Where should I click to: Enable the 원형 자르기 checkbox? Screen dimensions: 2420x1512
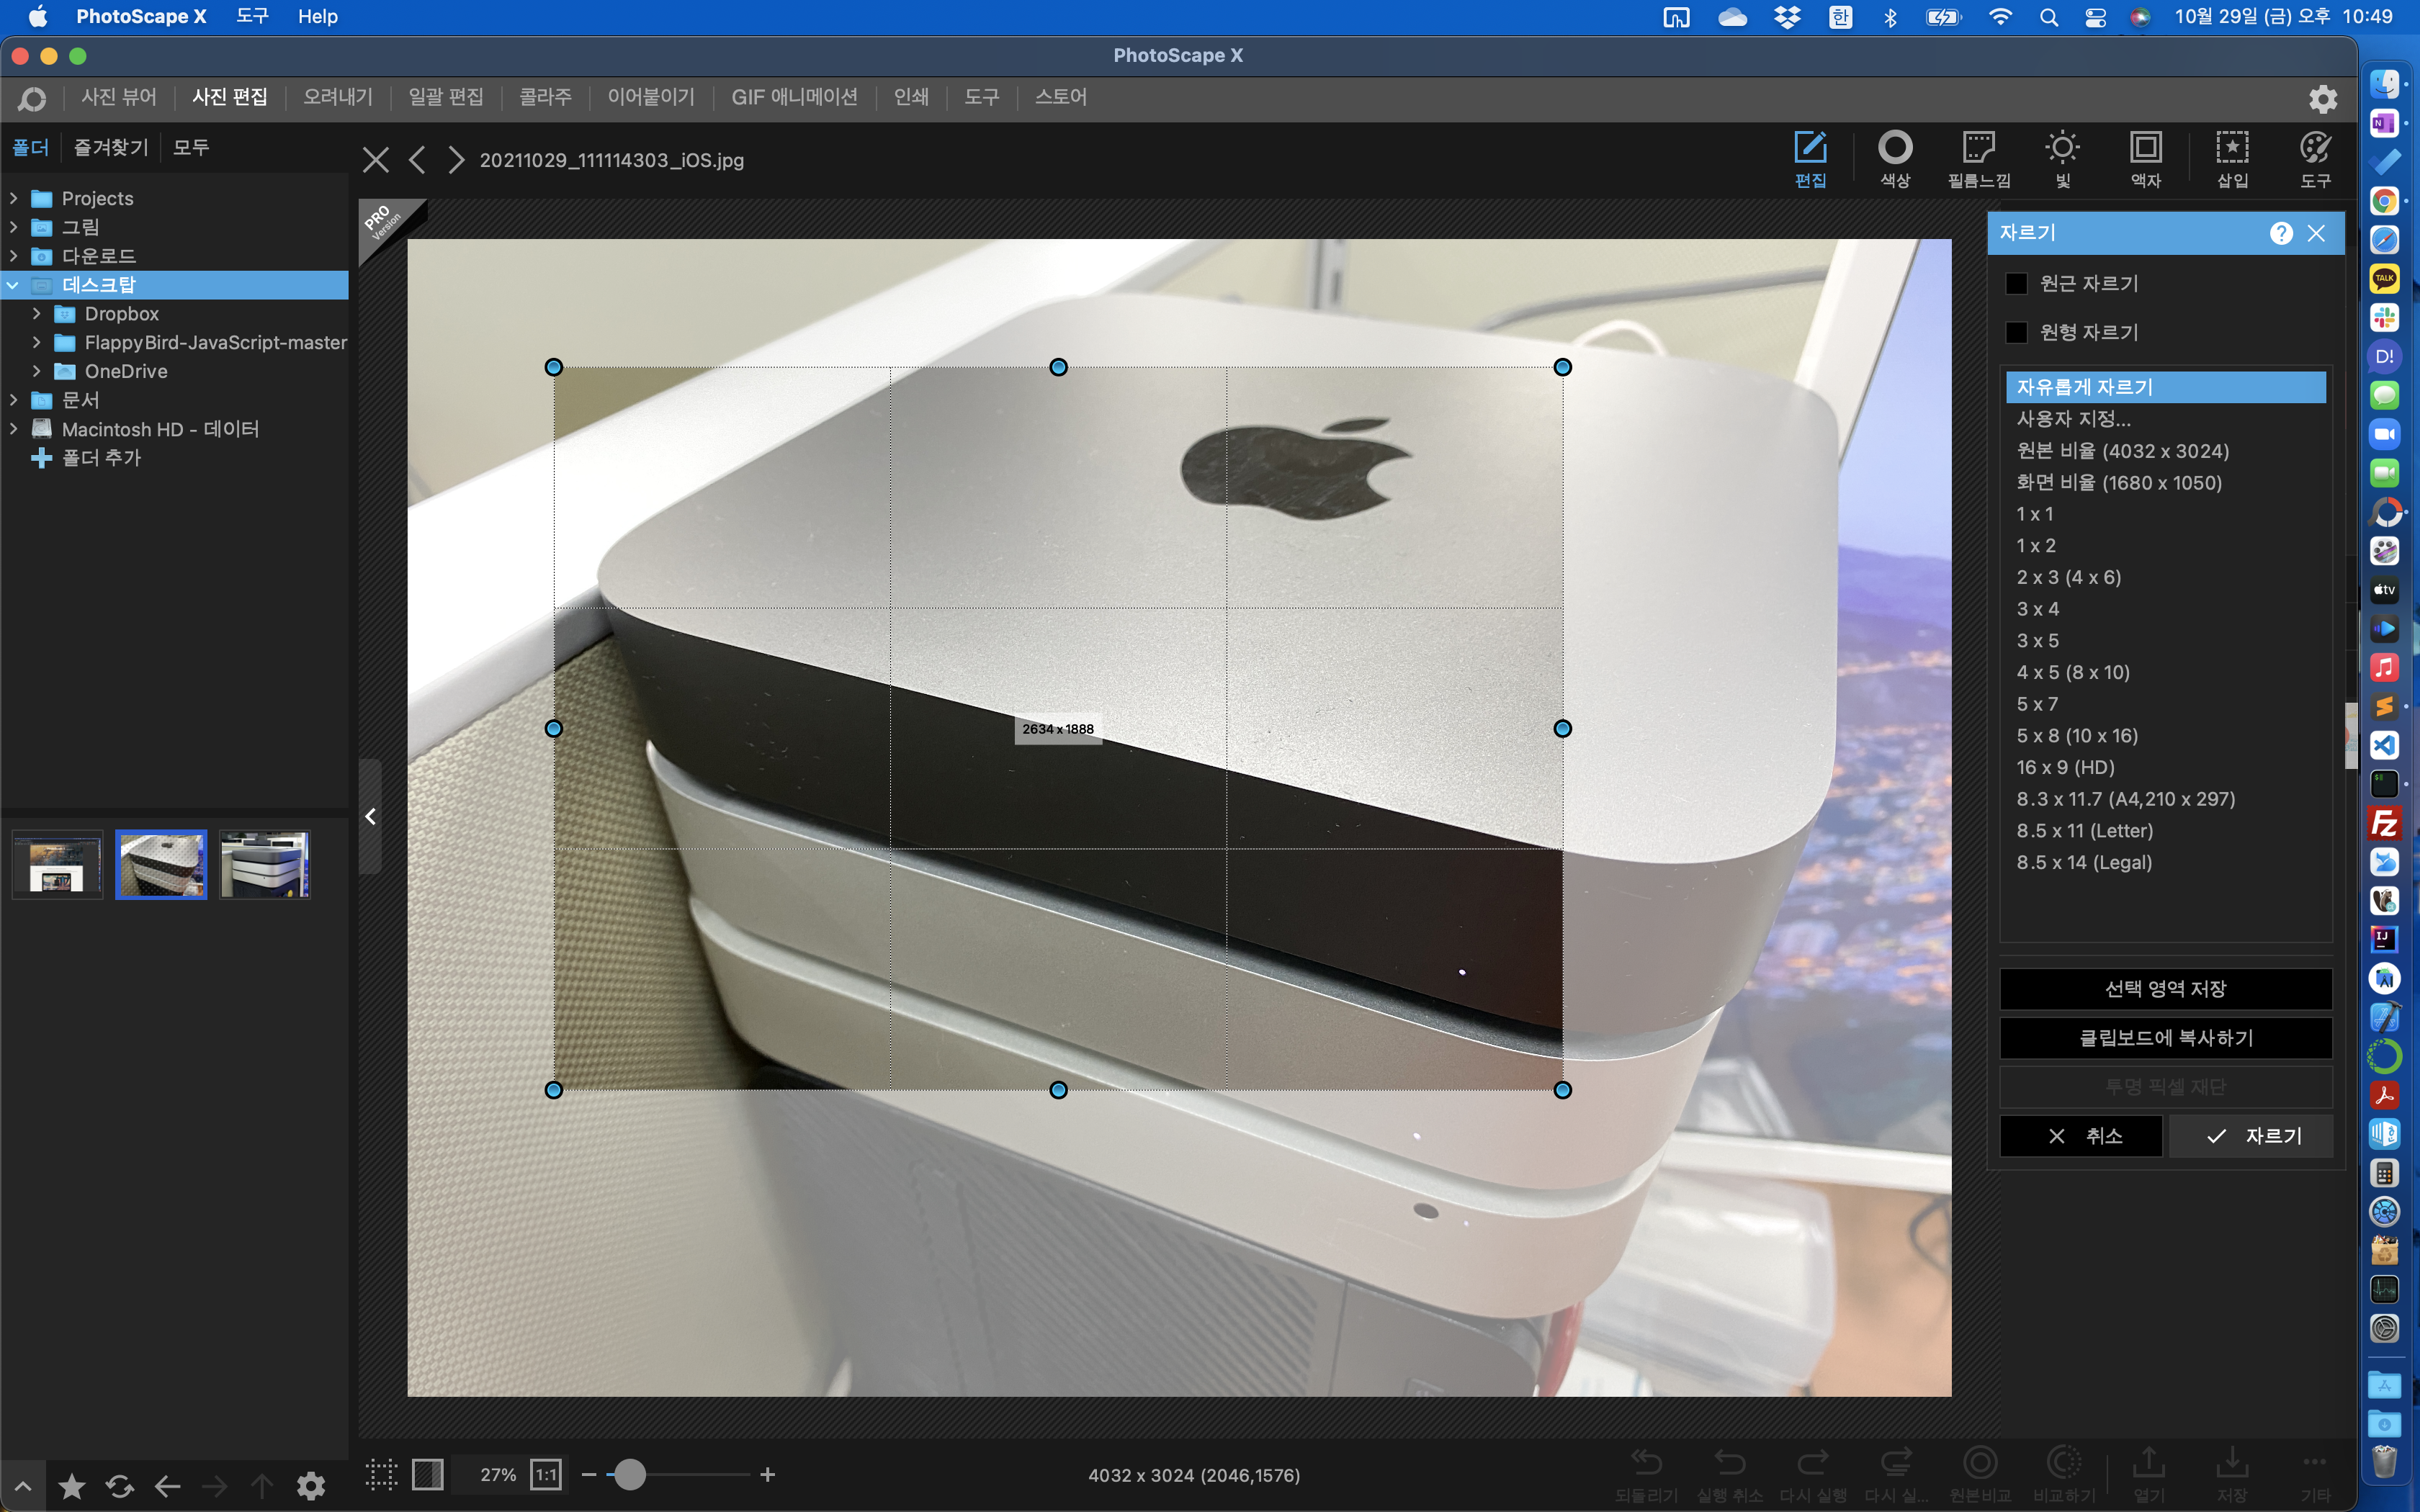click(x=2017, y=333)
